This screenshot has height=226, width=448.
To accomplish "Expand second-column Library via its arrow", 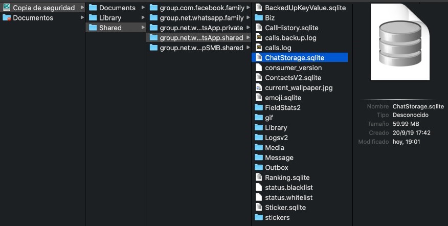I will pyautogui.click(x=143, y=18).
